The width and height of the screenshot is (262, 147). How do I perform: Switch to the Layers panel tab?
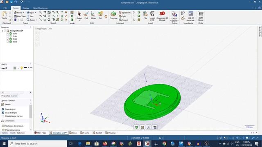pos(14,96)
